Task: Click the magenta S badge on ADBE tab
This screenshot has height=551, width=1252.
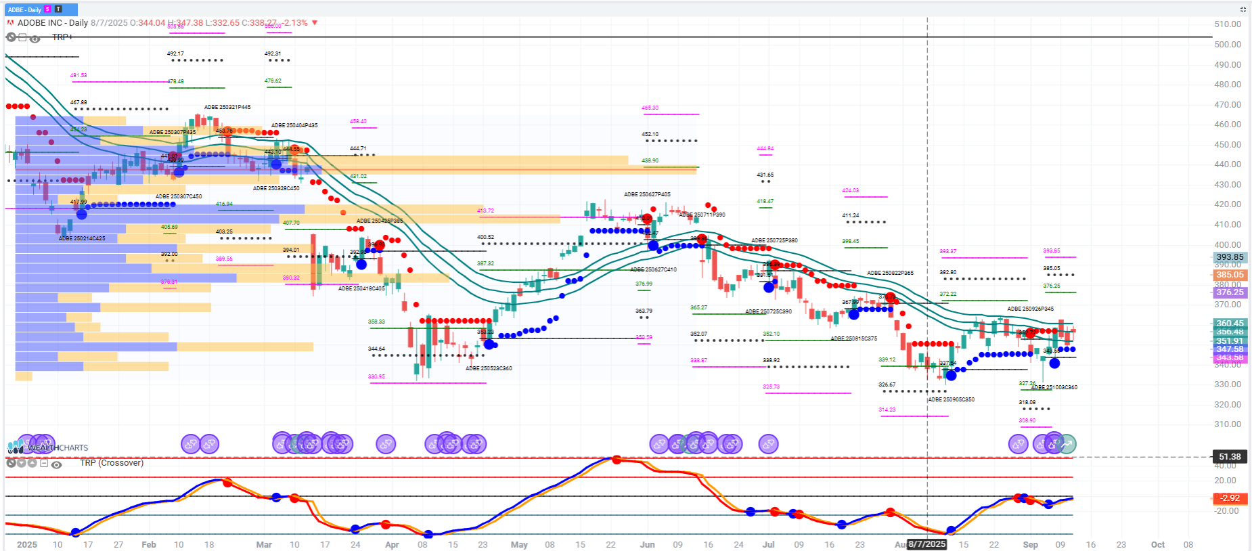Action: (47, 9)
